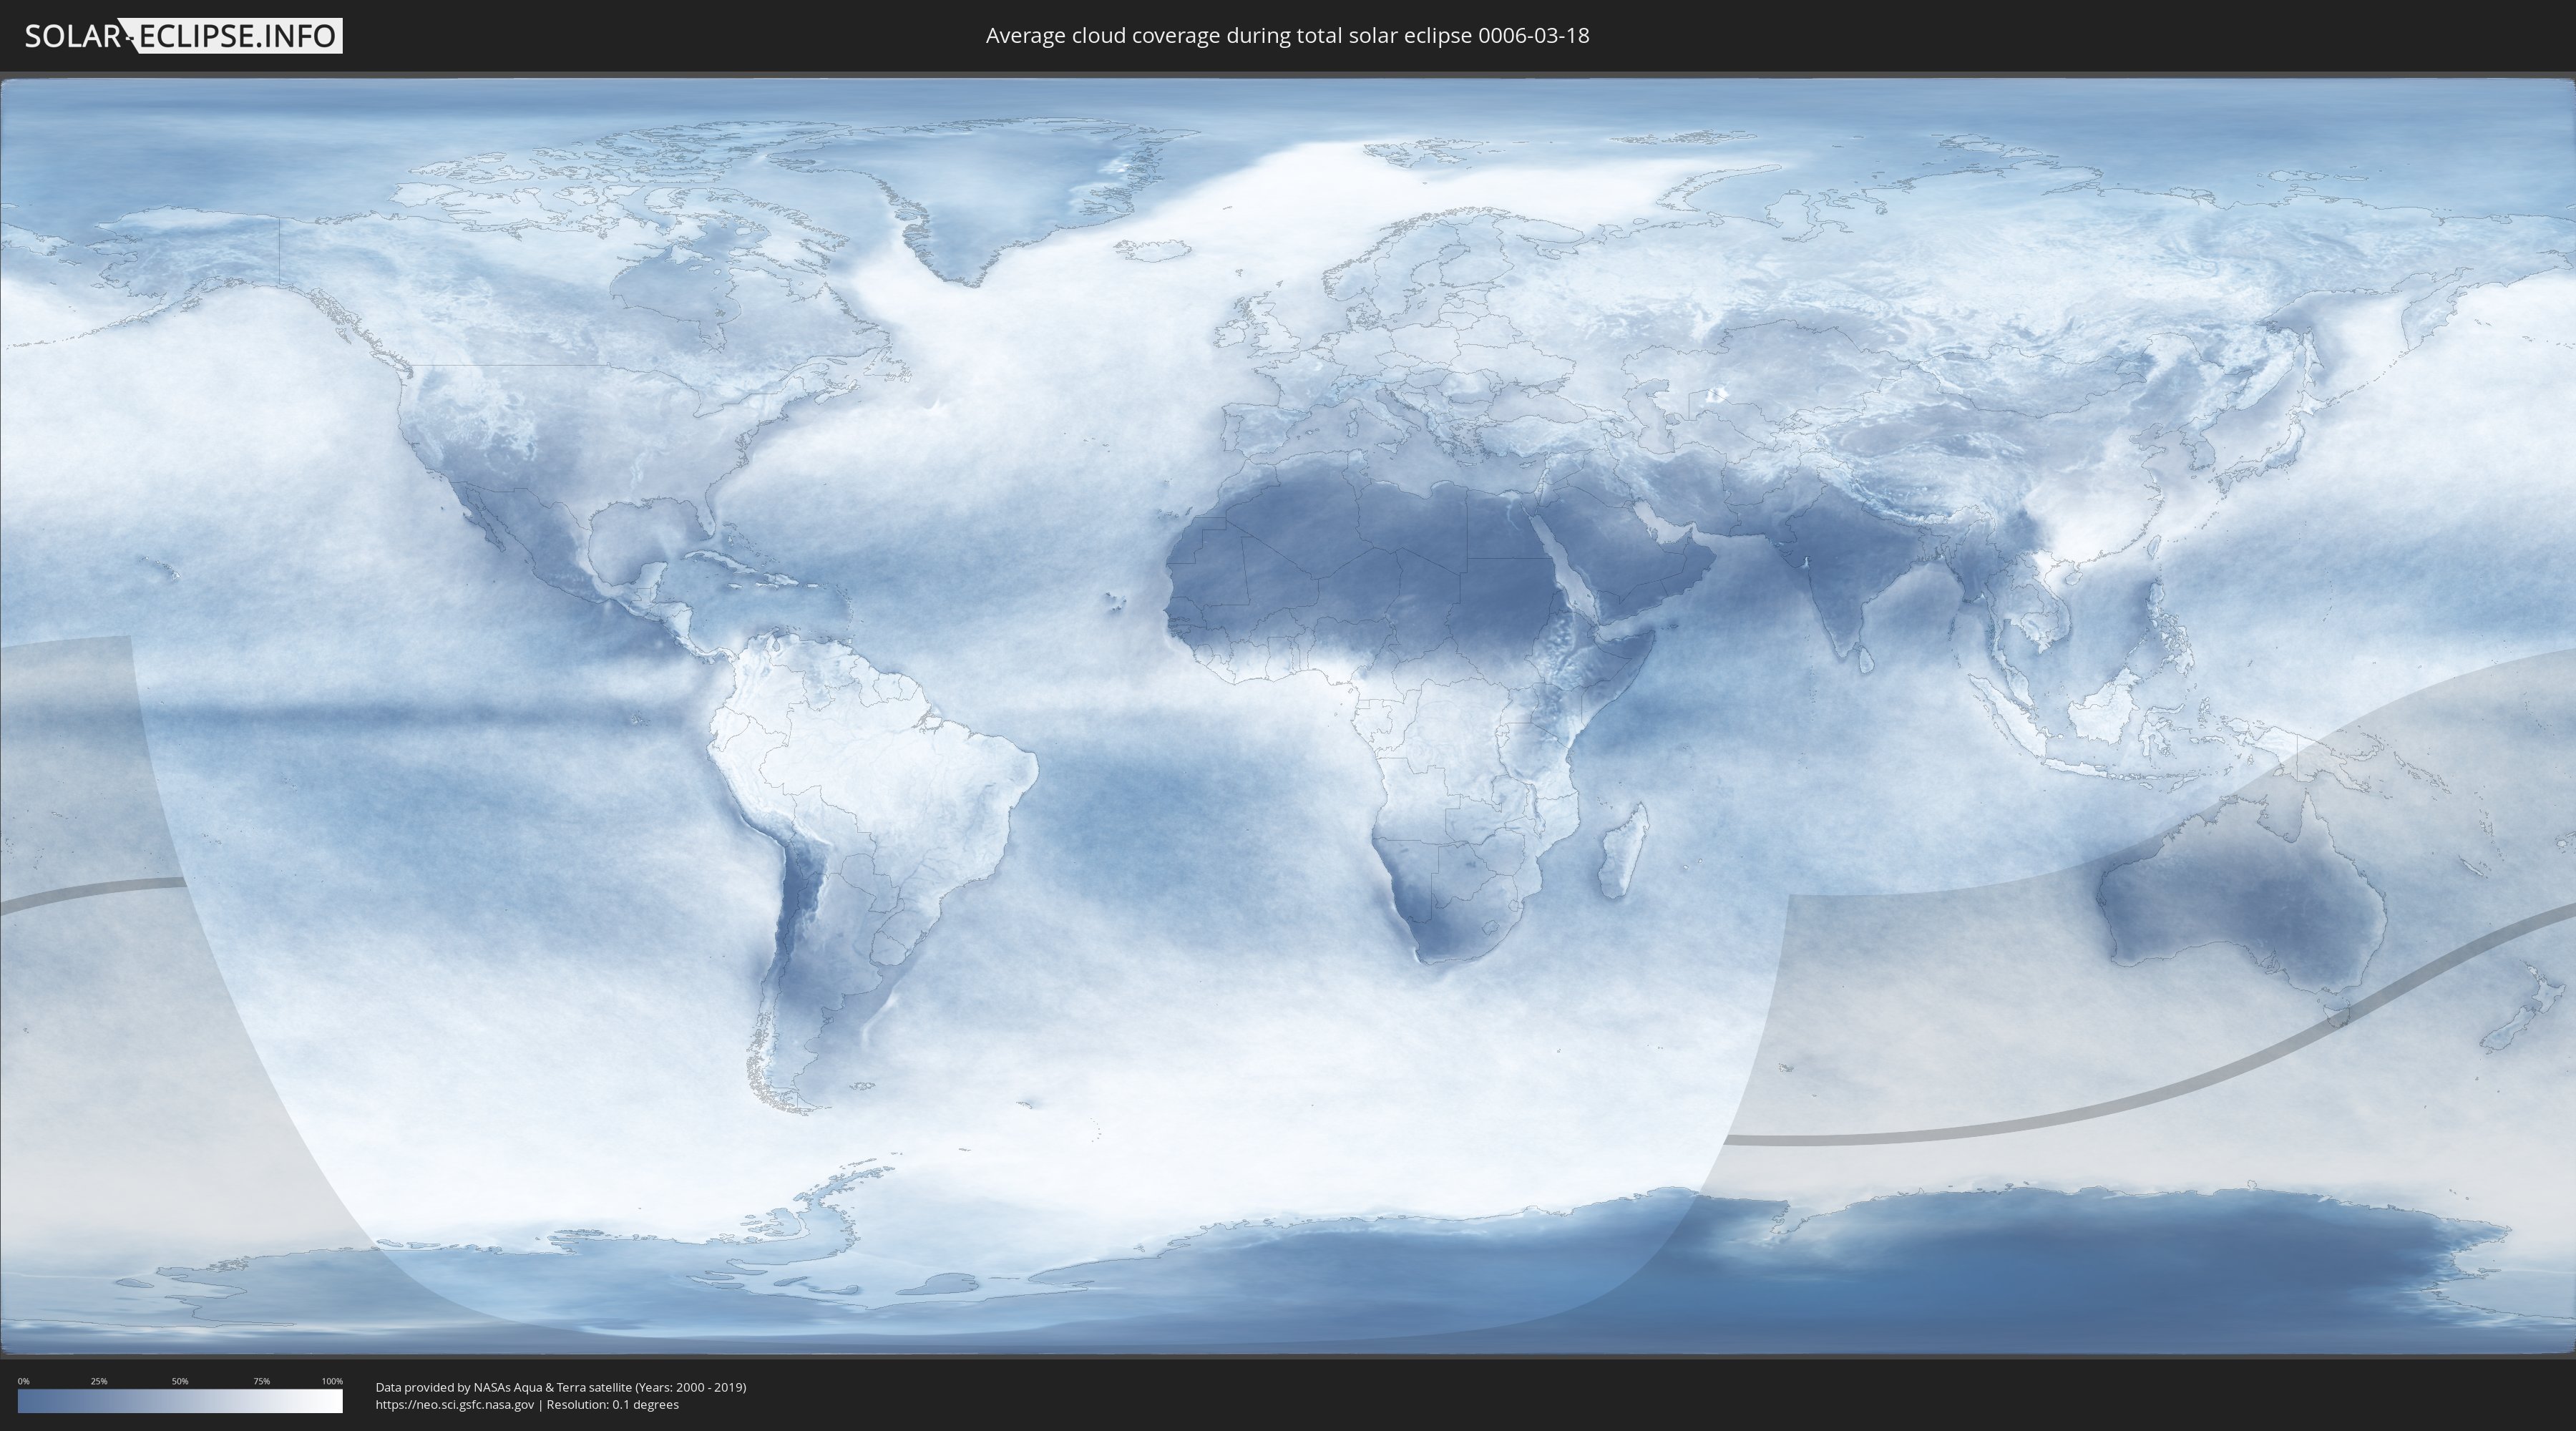Click the neo.sci.gsfc.nasa.gov URL text
The width and height of the screenshot is (2576, 1431).
click(x=455, y=1404)
